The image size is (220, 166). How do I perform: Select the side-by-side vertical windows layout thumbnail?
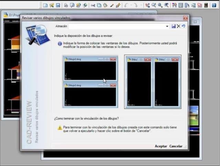tap(153, 82)
